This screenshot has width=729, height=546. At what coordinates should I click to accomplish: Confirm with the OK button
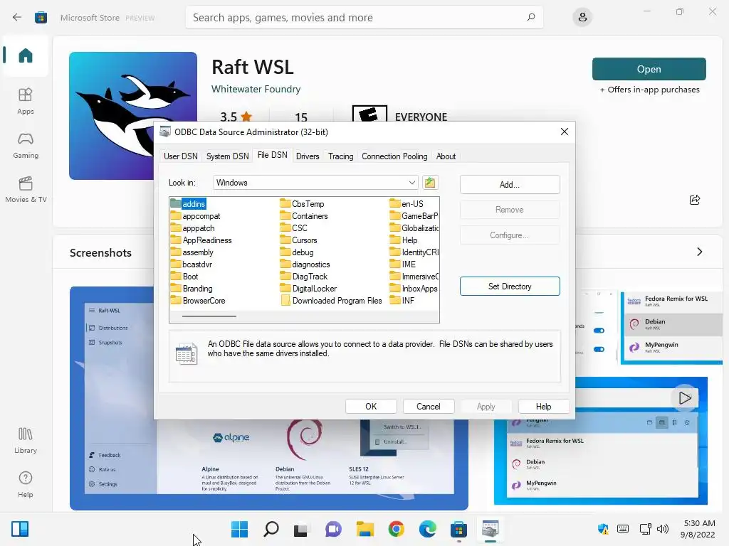(371, 406)
